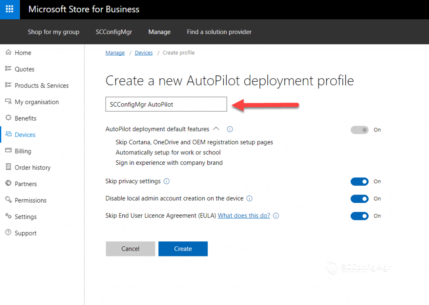
Task: Disable local admin account creation toggle
Action: 359,199
